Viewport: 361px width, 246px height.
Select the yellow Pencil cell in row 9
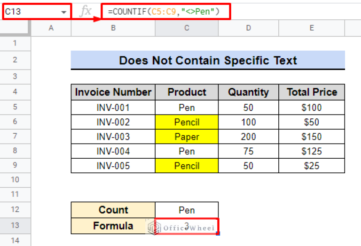[x=187, y=166]
